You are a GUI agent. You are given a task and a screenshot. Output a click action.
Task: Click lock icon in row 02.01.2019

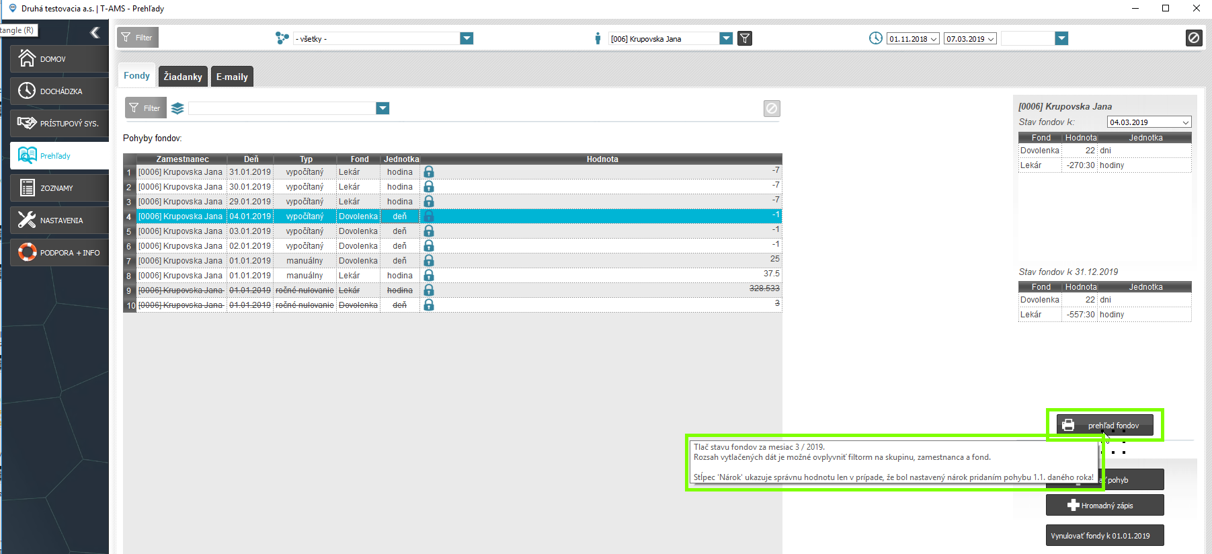(429, 246)
